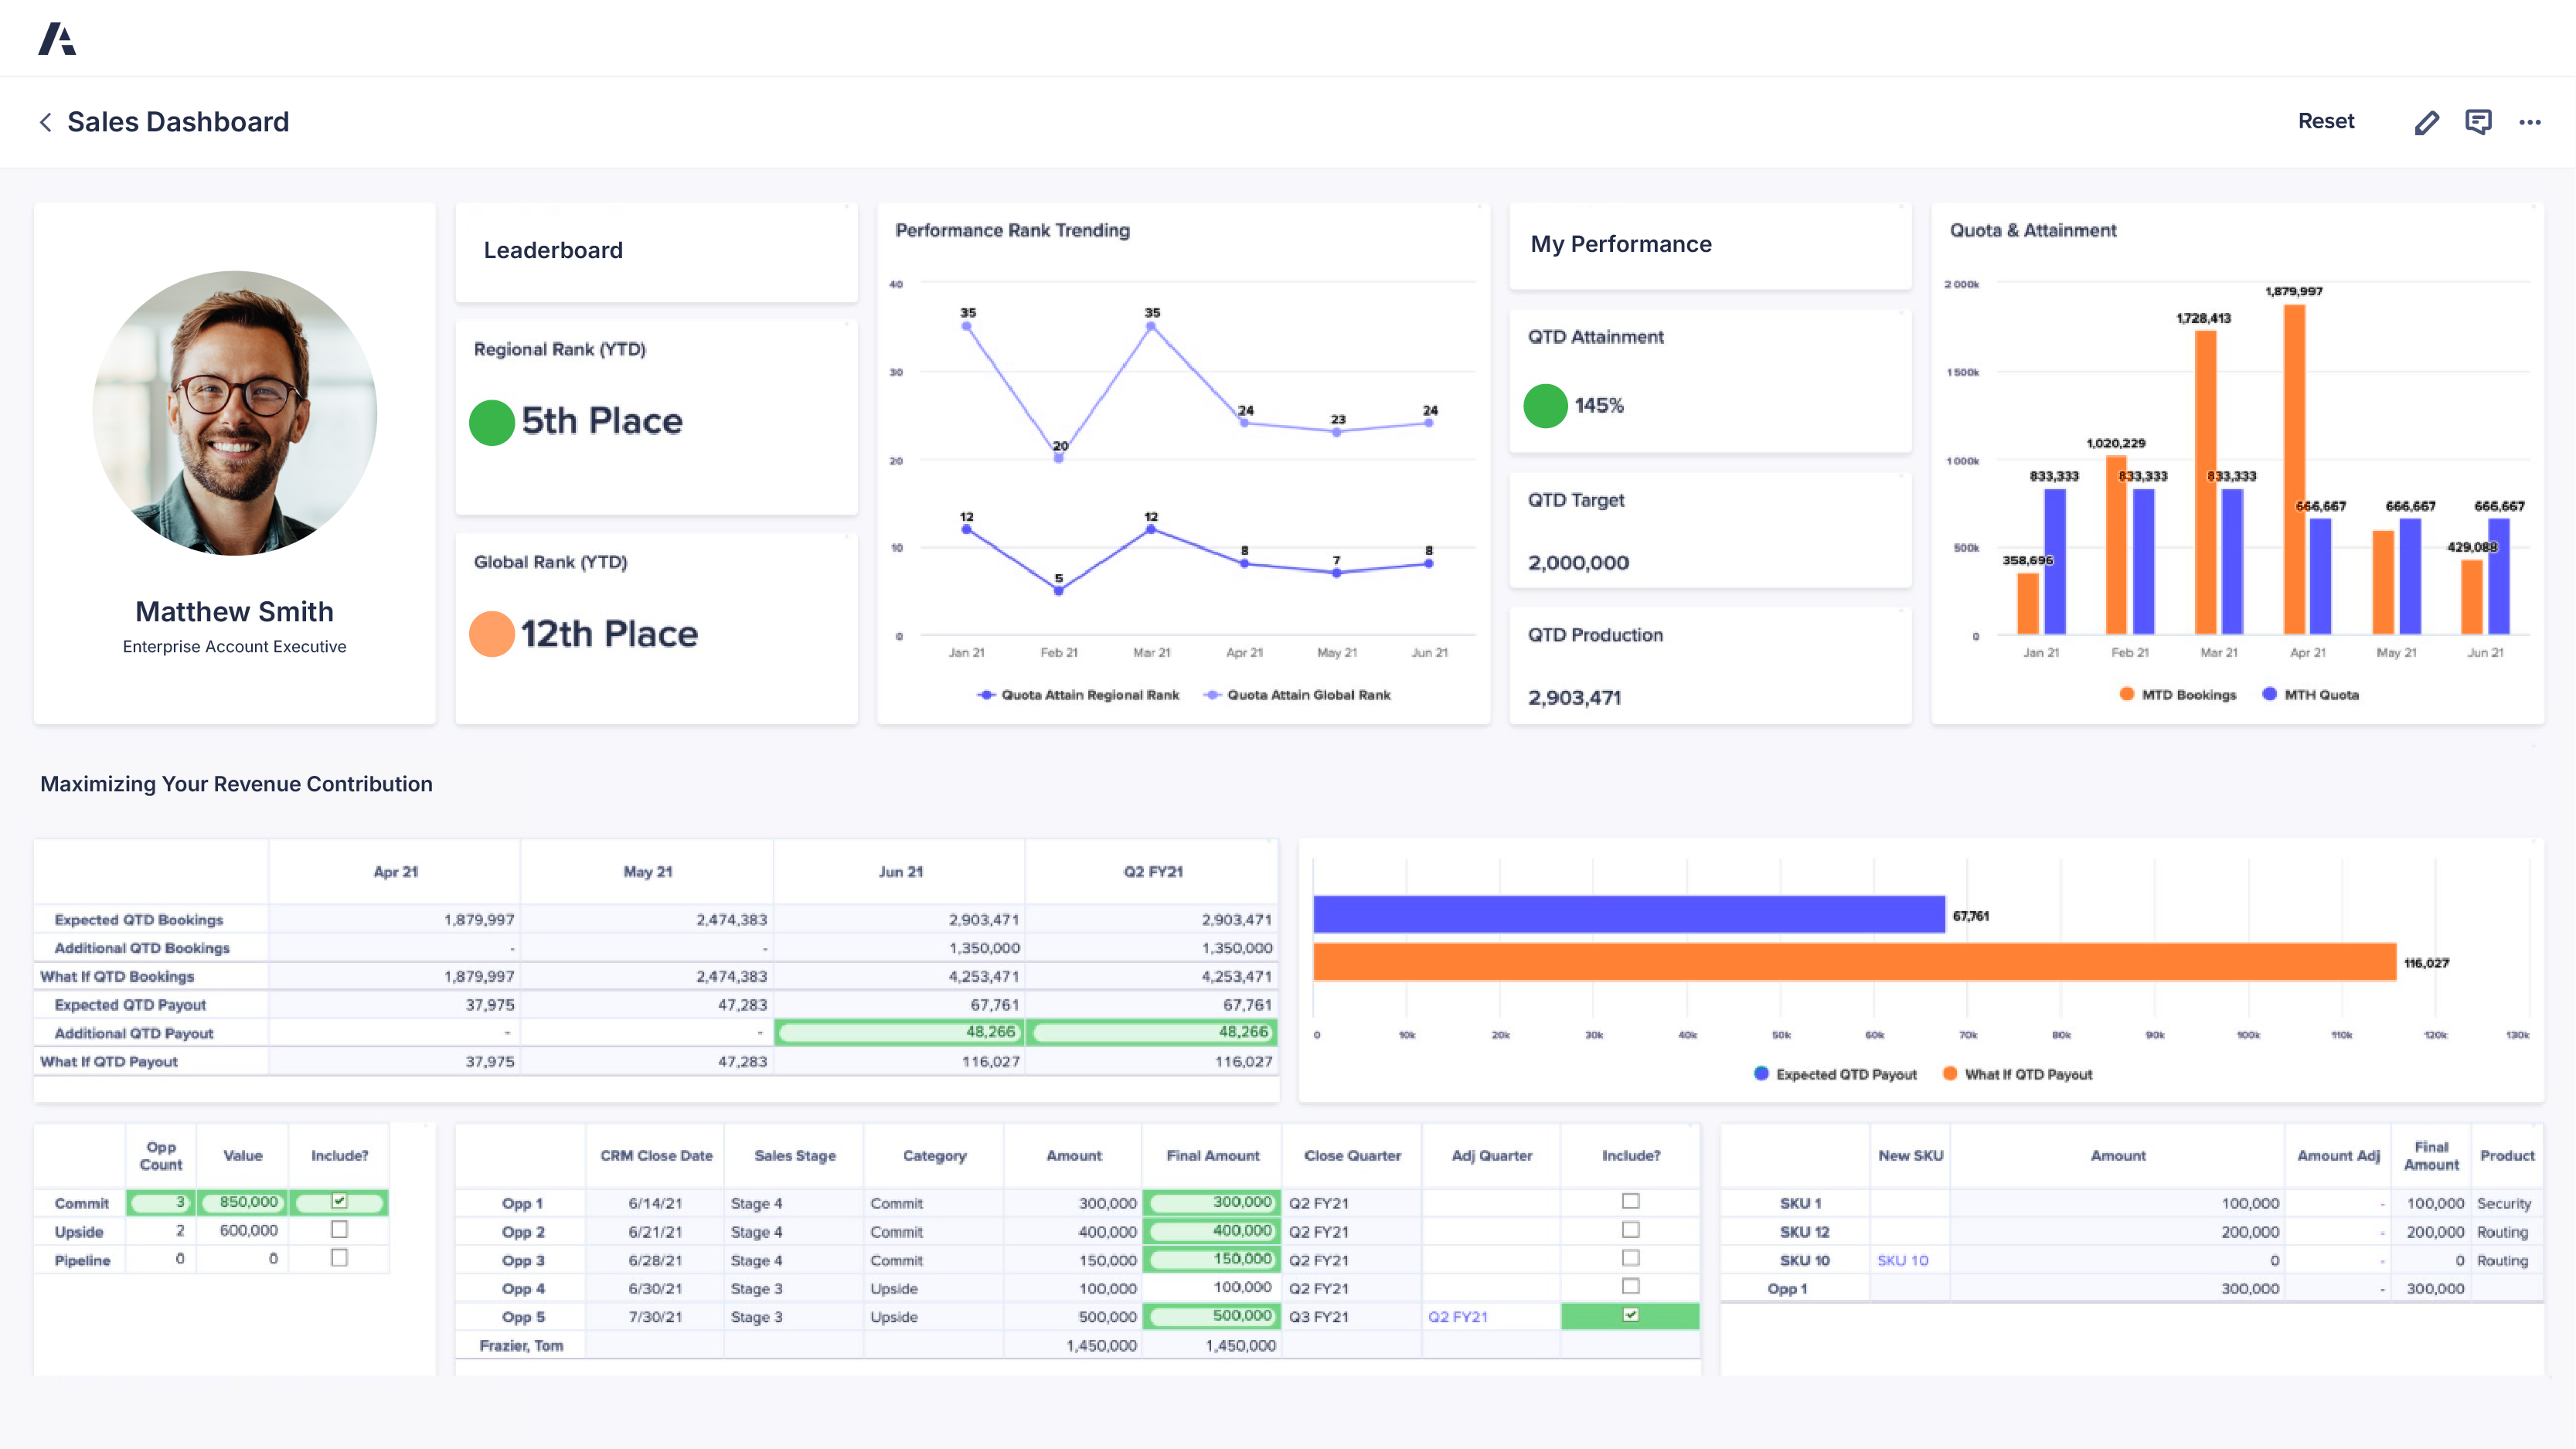The height and width of the screenshot is (1449, 2576).
Task: Edit the Opp 1 Final Amount cell
Action: tap(1212, 1202)
